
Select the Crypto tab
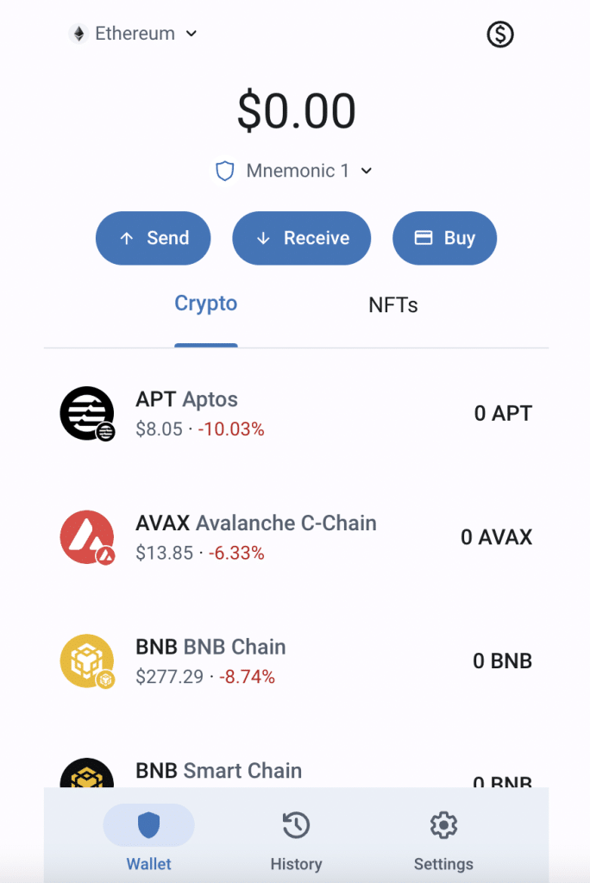pos(206,304)
